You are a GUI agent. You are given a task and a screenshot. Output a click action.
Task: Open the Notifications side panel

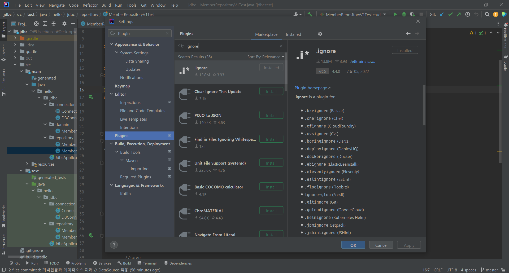pyautogui.click(x=506, y=35)
